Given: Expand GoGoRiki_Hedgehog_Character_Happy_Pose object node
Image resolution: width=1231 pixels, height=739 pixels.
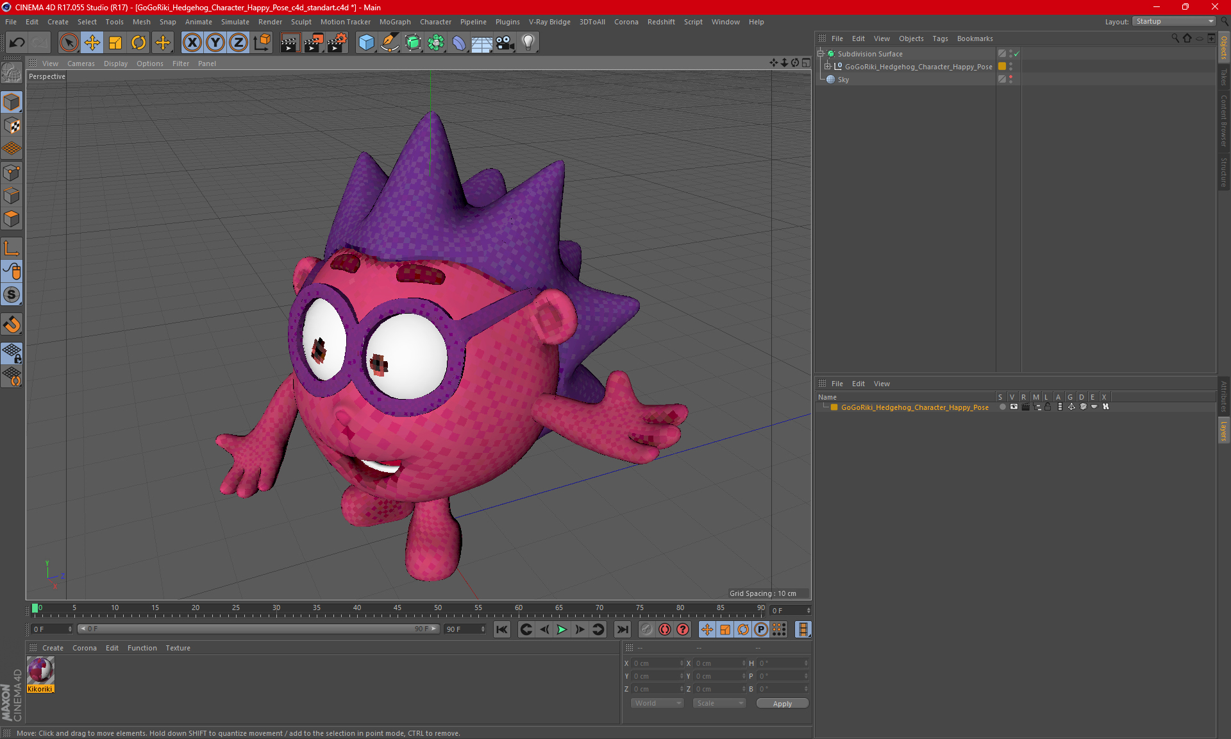Looking at the screenshot, I should (x=828, y=67).
